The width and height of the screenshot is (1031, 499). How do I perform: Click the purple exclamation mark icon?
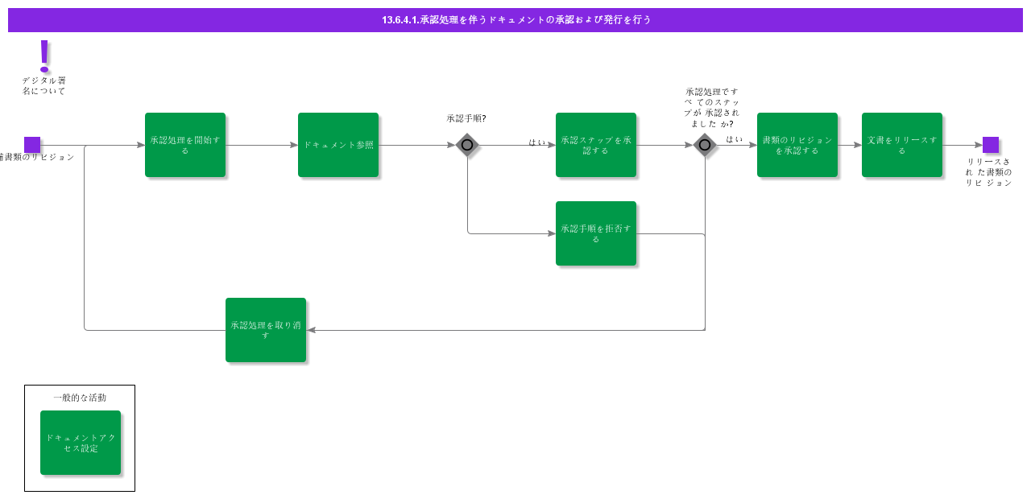point(44,56)
